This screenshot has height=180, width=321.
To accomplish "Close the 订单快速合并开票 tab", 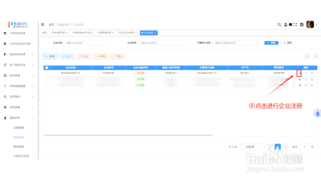I will click(x=92, y=33).
